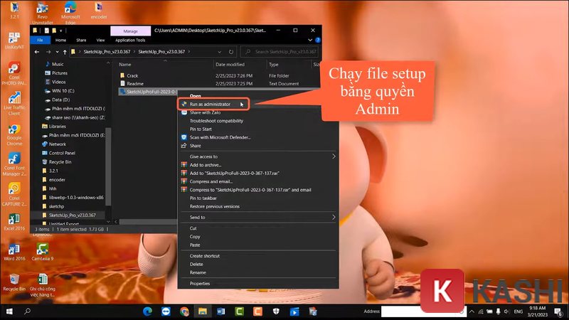Click the Windows Start button

pos(9,311)
